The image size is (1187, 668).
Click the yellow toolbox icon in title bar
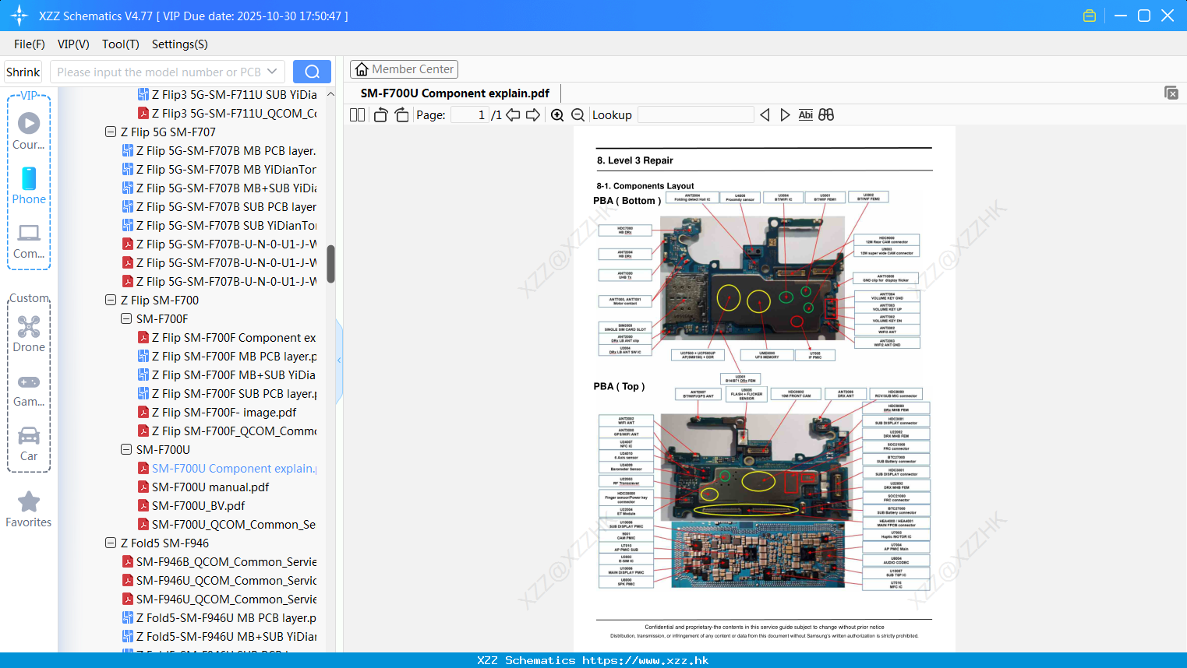click(1090, 16)
